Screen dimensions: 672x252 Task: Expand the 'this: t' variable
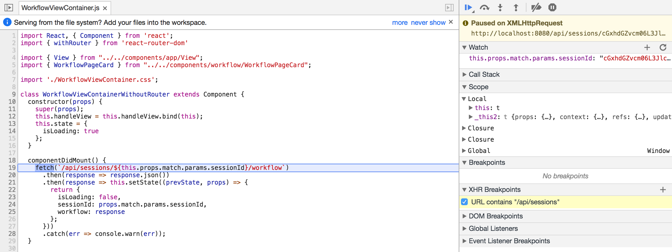(x=471, y=108)
